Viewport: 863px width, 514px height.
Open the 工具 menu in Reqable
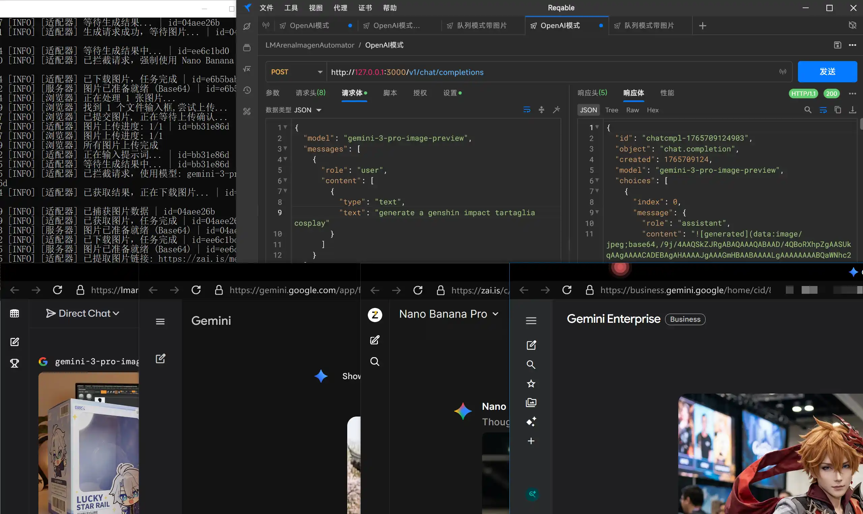coord(291,8)
